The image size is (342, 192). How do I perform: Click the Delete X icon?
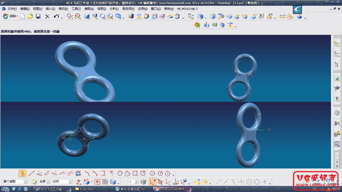pyautogui.click(x=47, y=16)
